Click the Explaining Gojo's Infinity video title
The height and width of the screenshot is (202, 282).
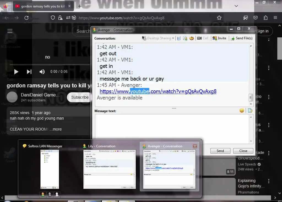pos(251,183)
